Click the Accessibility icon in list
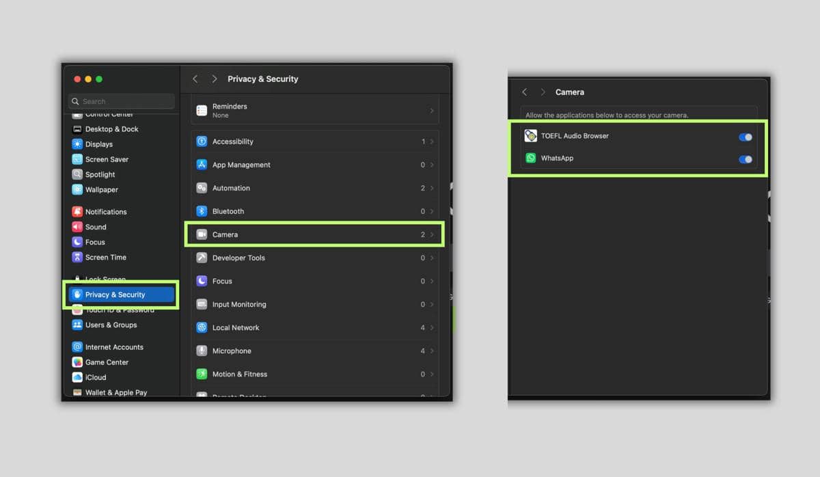The image size is (820, 477). [202, 141]
